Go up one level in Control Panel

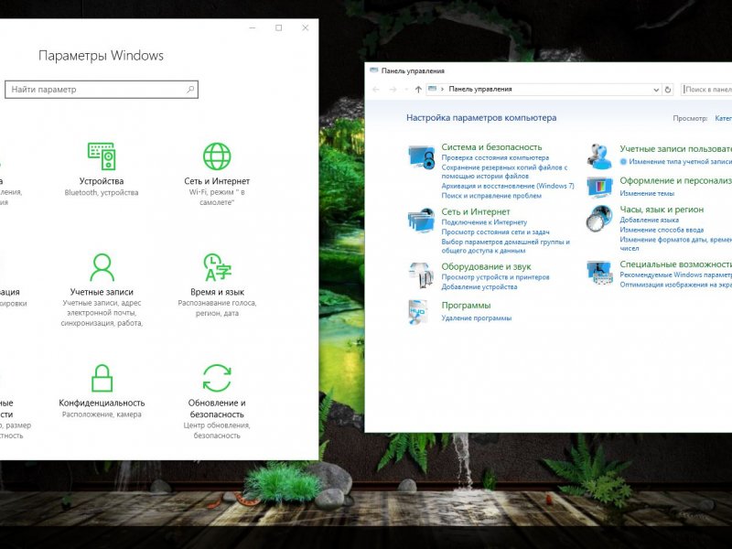(418, 89)
